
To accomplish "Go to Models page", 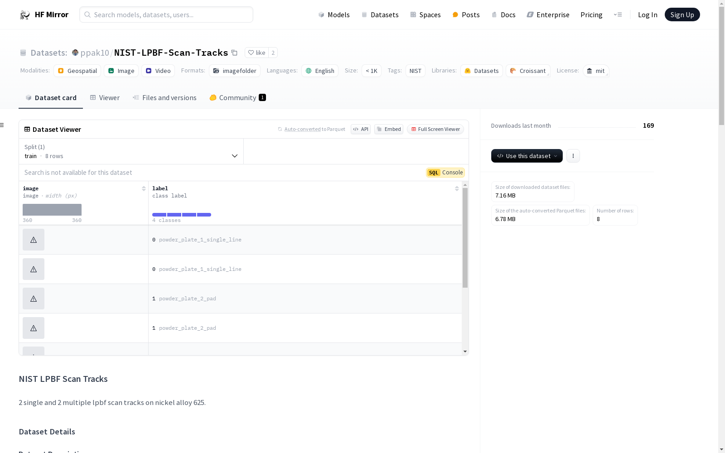I will click(x=334, y=14).
